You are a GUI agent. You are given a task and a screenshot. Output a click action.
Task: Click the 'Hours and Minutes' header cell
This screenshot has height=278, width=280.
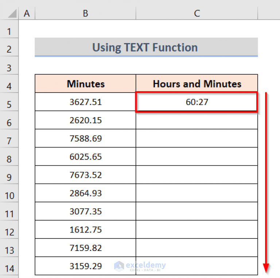197,84
